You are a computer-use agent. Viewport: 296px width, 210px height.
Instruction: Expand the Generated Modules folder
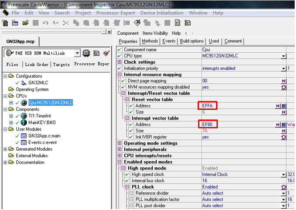tap(5, 149)
